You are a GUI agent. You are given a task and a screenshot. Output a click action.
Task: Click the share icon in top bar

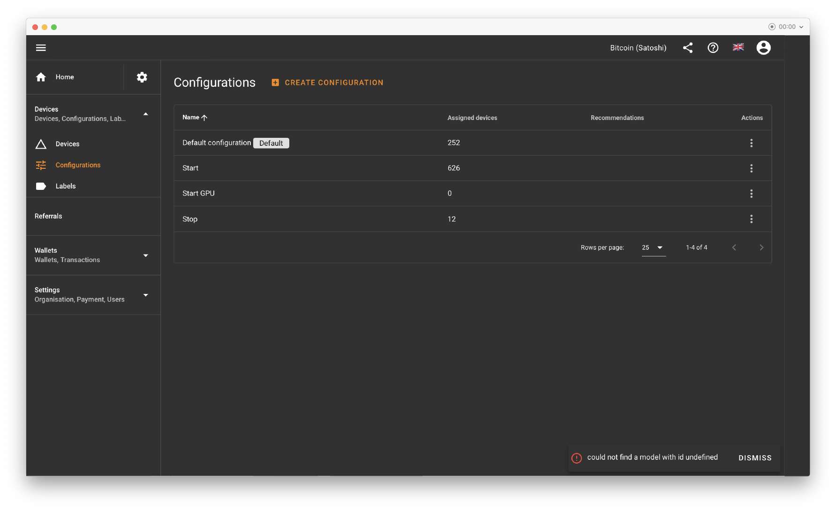[x=687, y=47]
